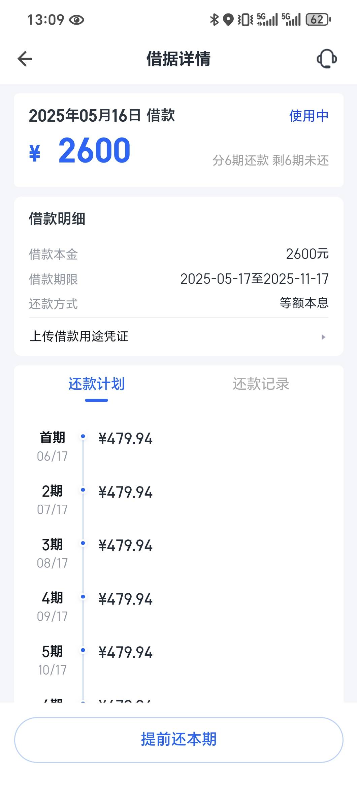Tap the location pin status icon

tap(228, 20)
